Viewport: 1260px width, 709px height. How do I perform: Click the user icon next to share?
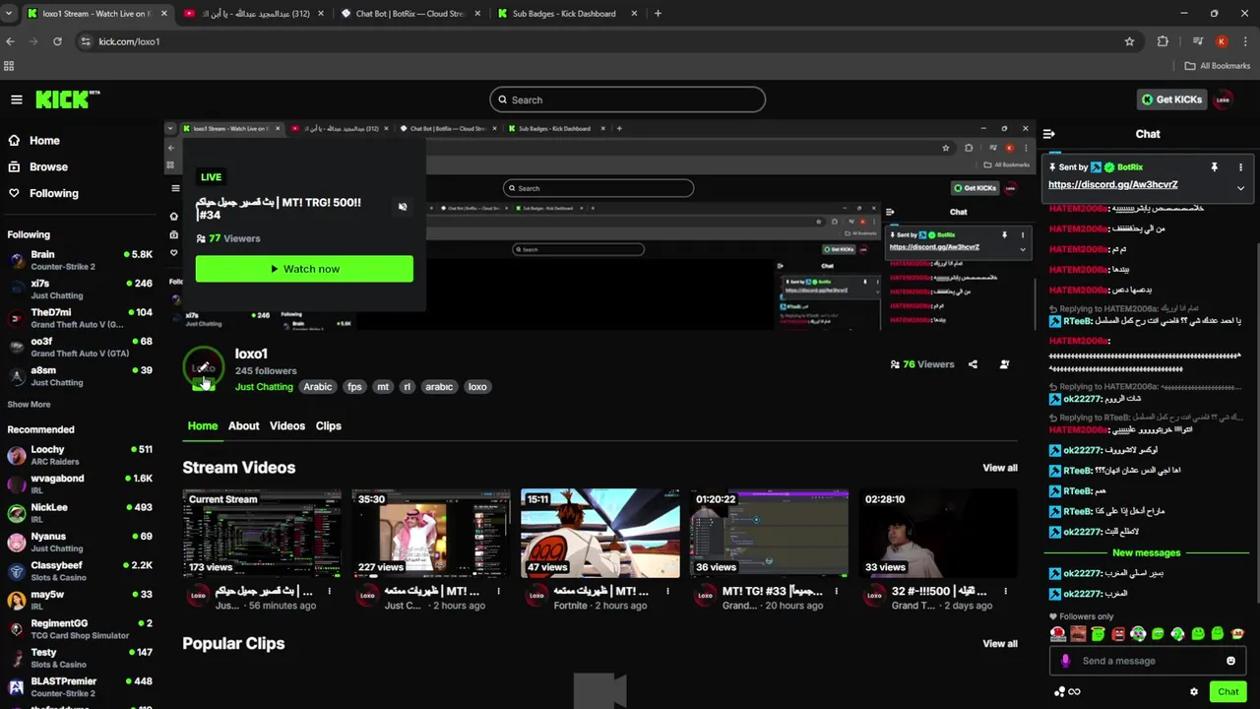point(1004,364)
